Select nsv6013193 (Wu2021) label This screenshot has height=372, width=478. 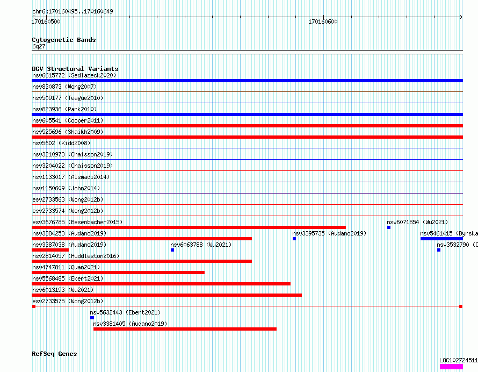click(x=63, y=290)
